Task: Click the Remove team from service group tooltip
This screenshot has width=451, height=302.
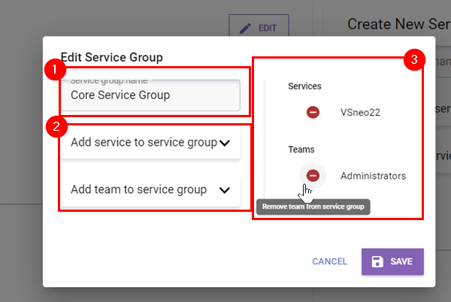Action: tap(313, 207)
